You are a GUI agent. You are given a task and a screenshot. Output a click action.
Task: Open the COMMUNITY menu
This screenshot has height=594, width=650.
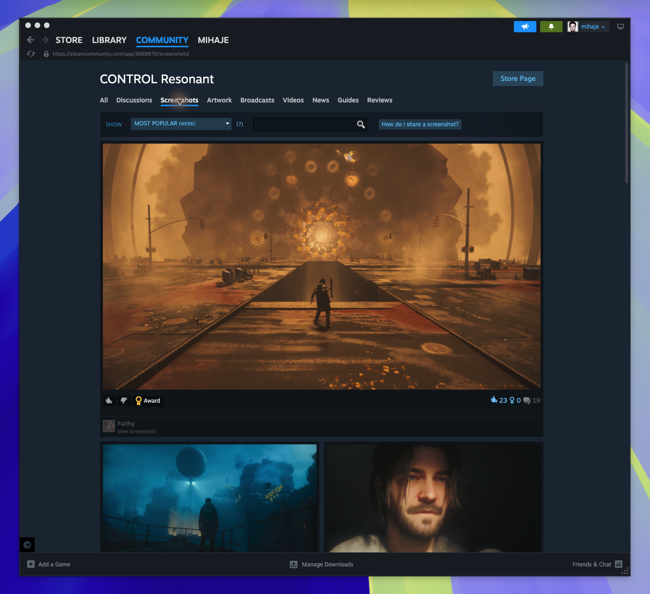pyautogui.click(x=162, y=40)
